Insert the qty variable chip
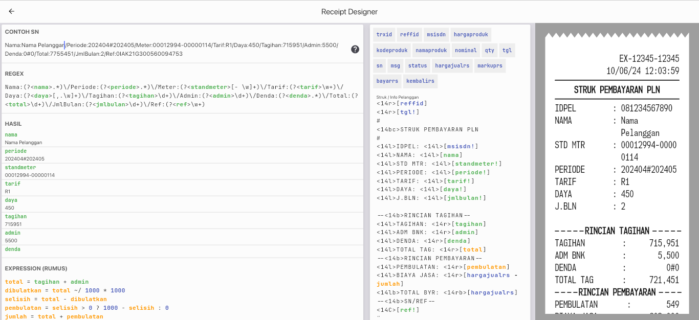The height and width of the screenshot is (320, 699). pos(490,50)
